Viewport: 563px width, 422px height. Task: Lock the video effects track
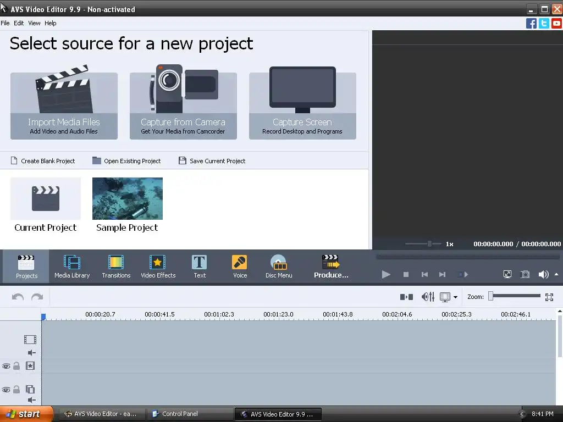16,365
